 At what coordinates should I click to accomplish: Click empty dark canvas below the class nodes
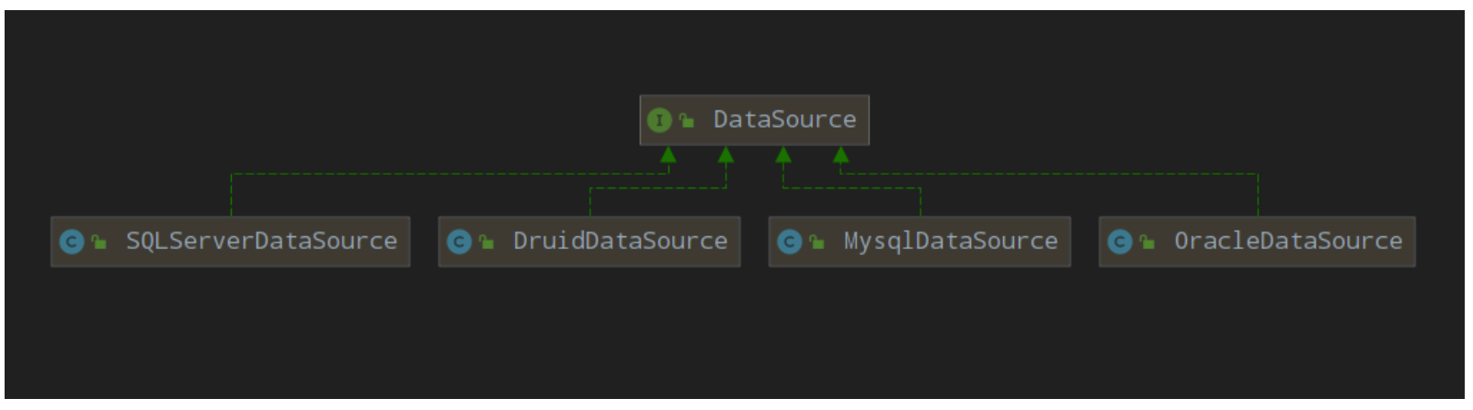pyautogui.click(x=736, y=340)
